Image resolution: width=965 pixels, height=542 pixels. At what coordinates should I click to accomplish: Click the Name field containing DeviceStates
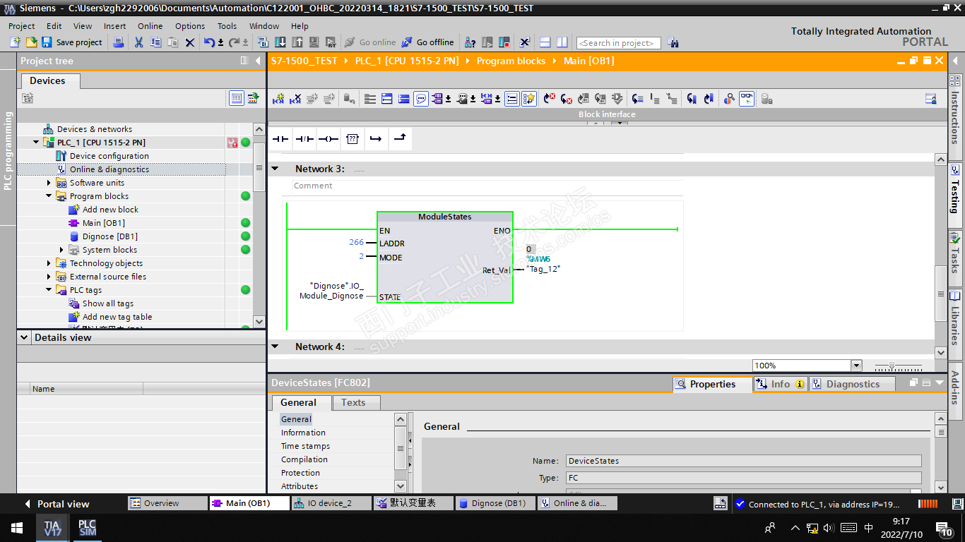(744, 461)
